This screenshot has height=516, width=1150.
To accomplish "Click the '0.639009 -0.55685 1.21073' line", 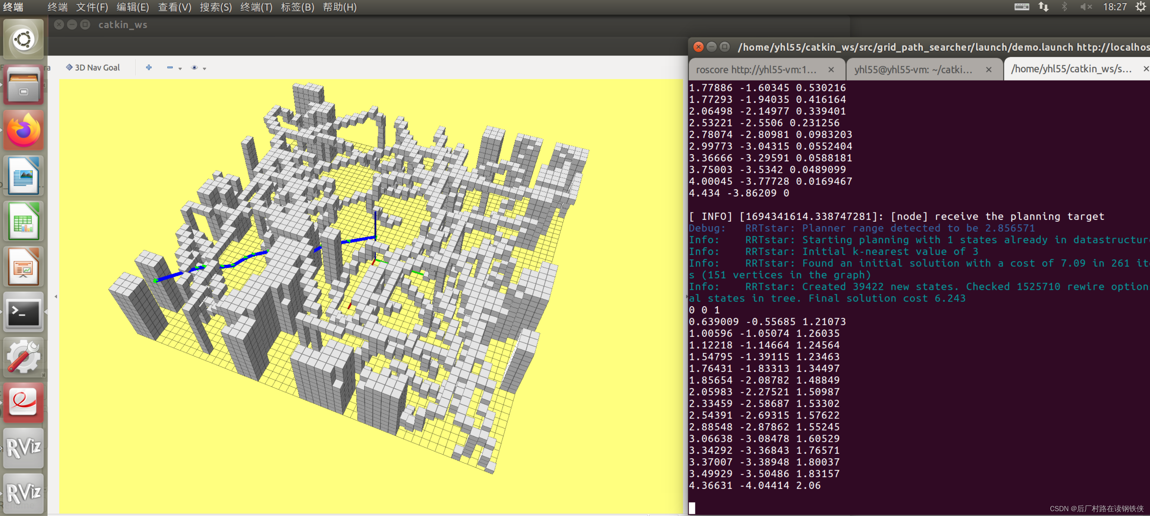I will [x=767, y=322].
